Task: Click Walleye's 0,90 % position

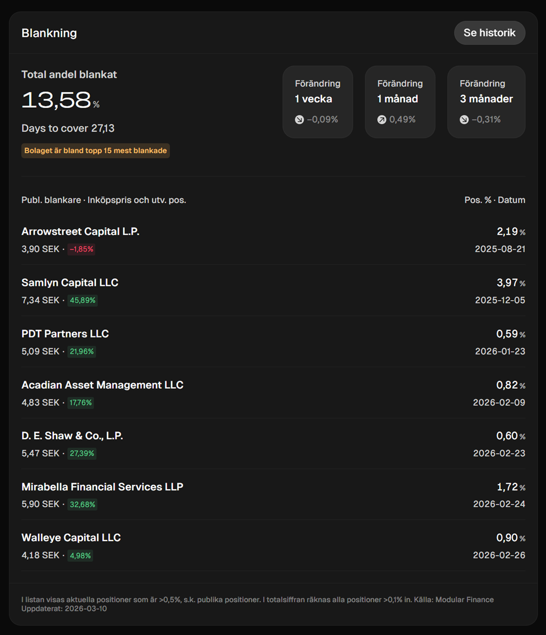Action: pyautogui.click(x=511, y=538)
